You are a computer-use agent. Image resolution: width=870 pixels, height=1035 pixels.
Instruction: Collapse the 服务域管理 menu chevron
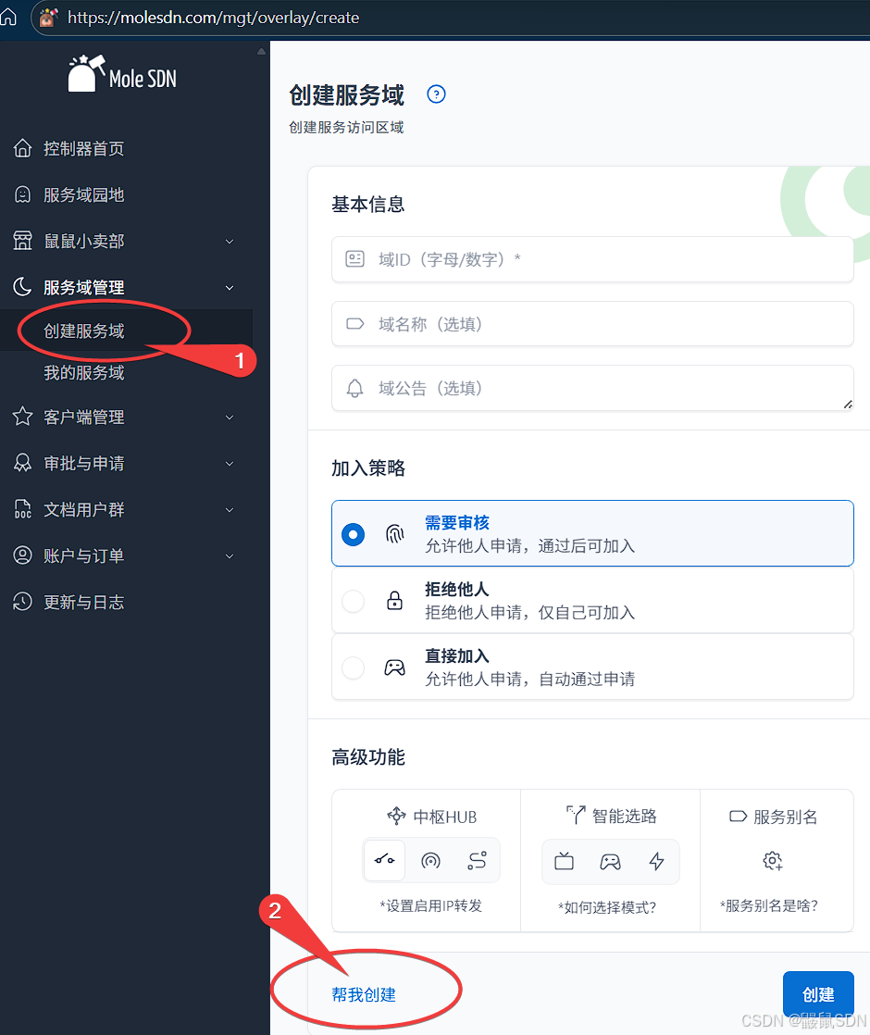230,288
